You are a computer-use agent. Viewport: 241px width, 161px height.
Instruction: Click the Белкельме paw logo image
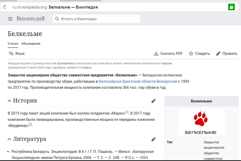(x=201, y=122)
